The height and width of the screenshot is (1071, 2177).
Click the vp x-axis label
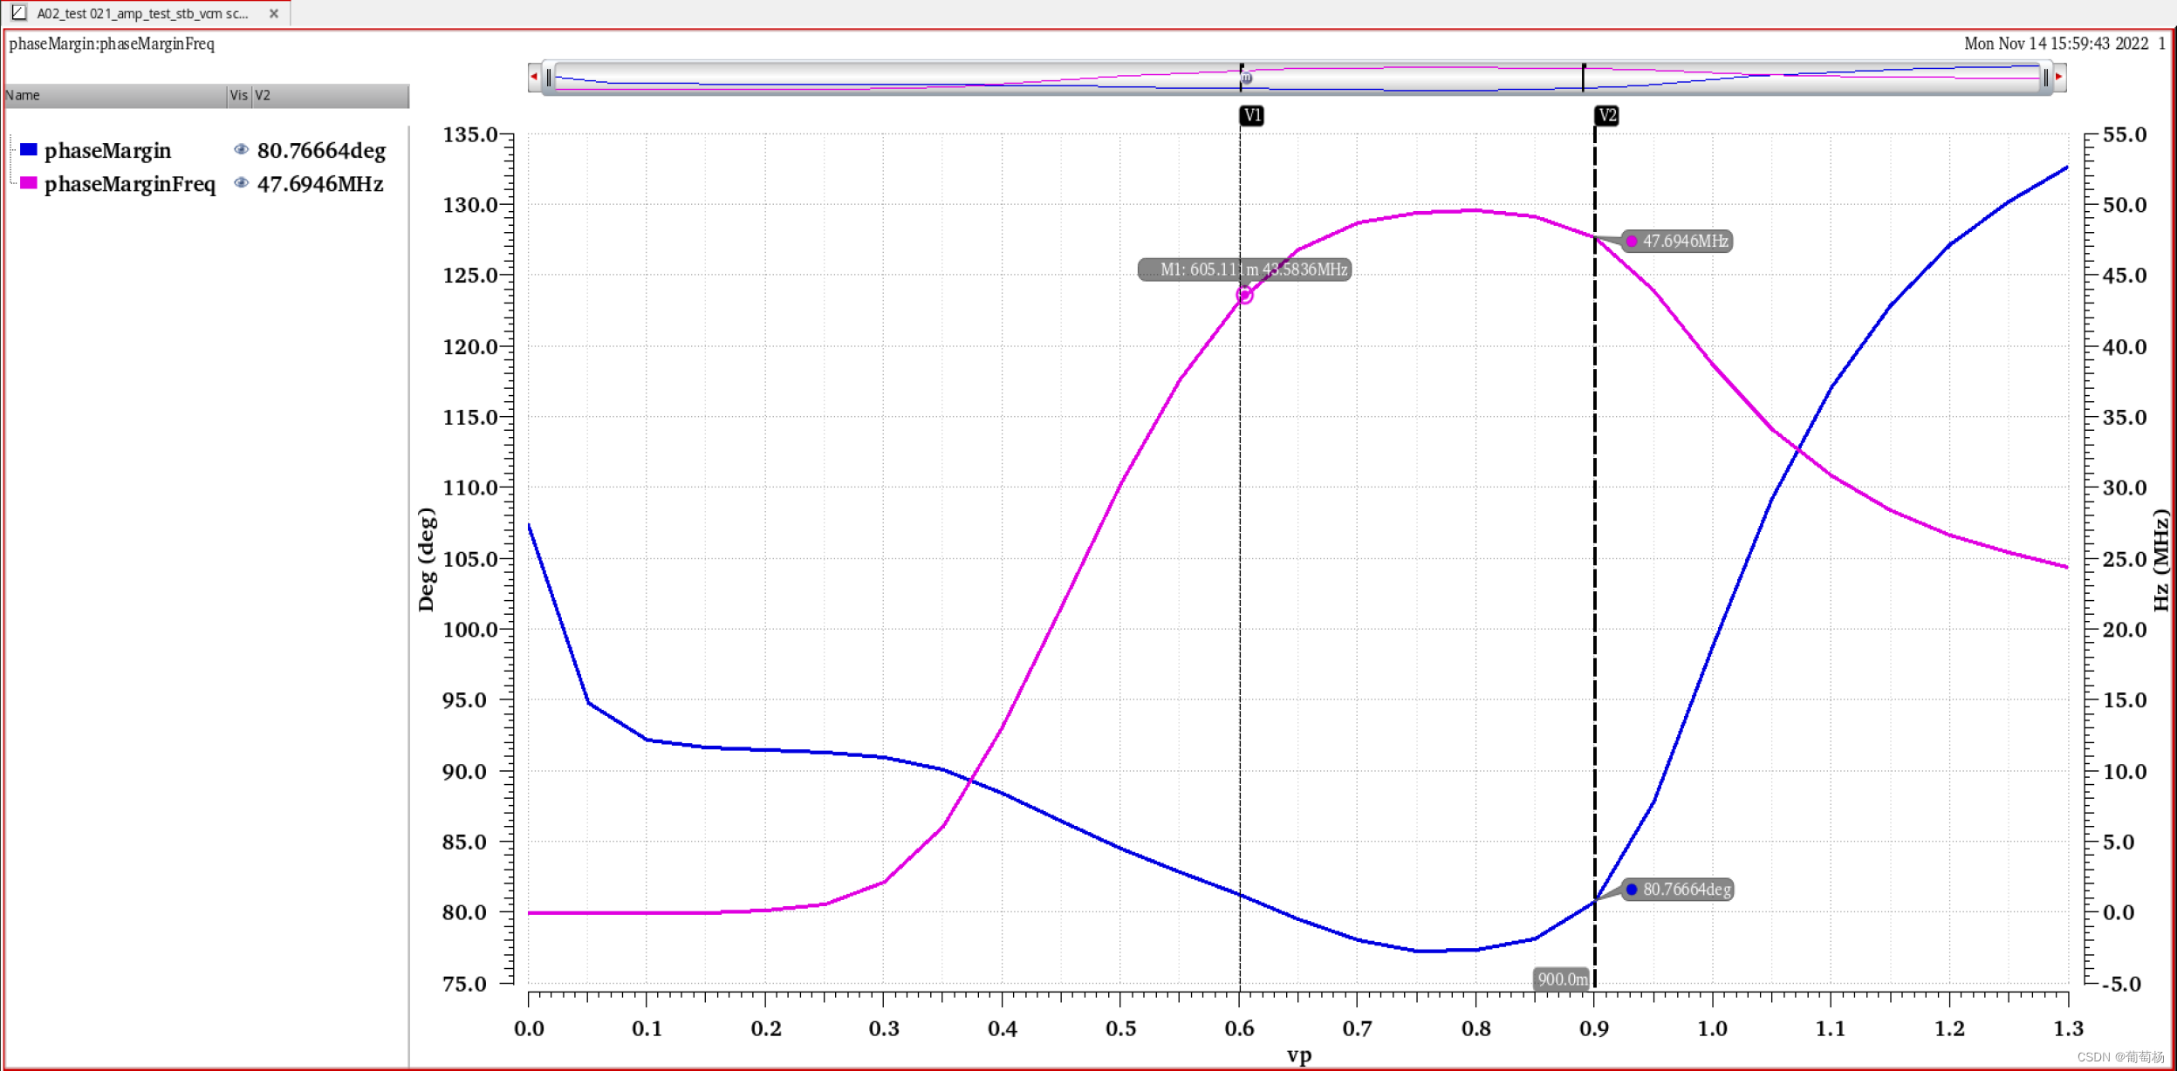pos(1299,1055)
